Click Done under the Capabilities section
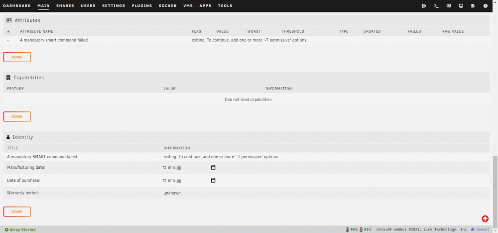The height and width of the screenshot is (233, 498). [17, 116]
